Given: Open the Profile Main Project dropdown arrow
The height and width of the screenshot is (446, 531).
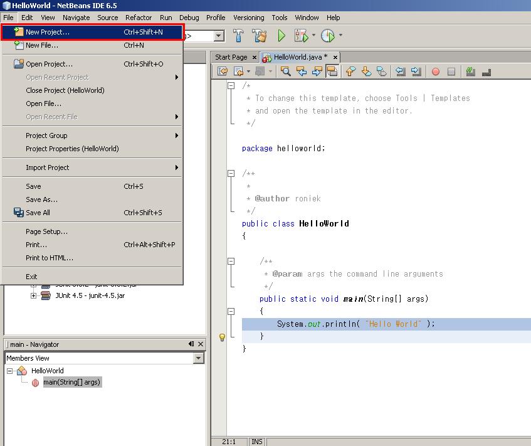Looking at the screenshot, I should 340,35.
